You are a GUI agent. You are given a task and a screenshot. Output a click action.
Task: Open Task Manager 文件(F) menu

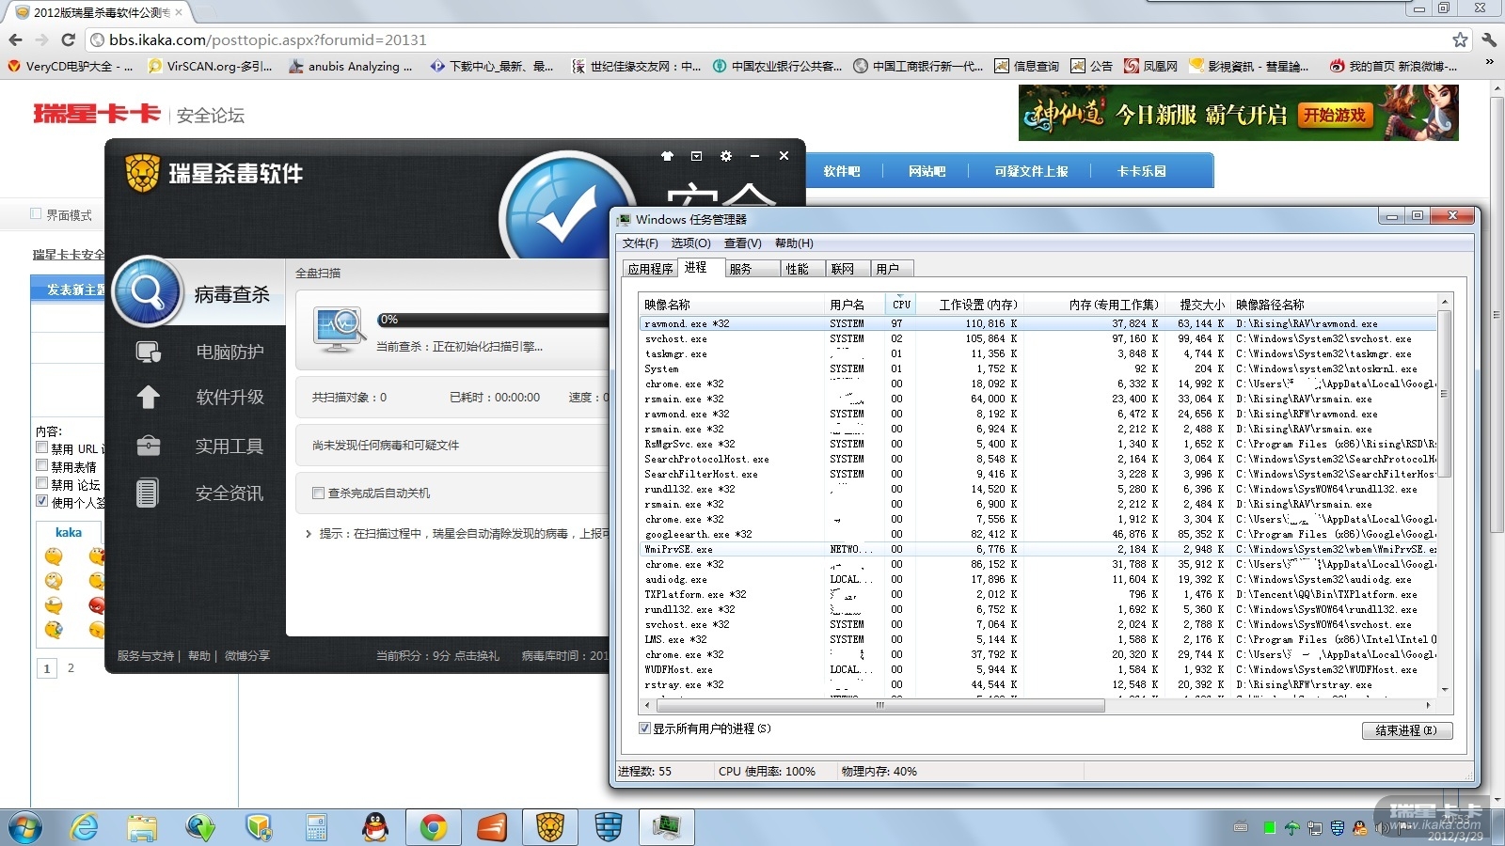click(x=641, y=243)
